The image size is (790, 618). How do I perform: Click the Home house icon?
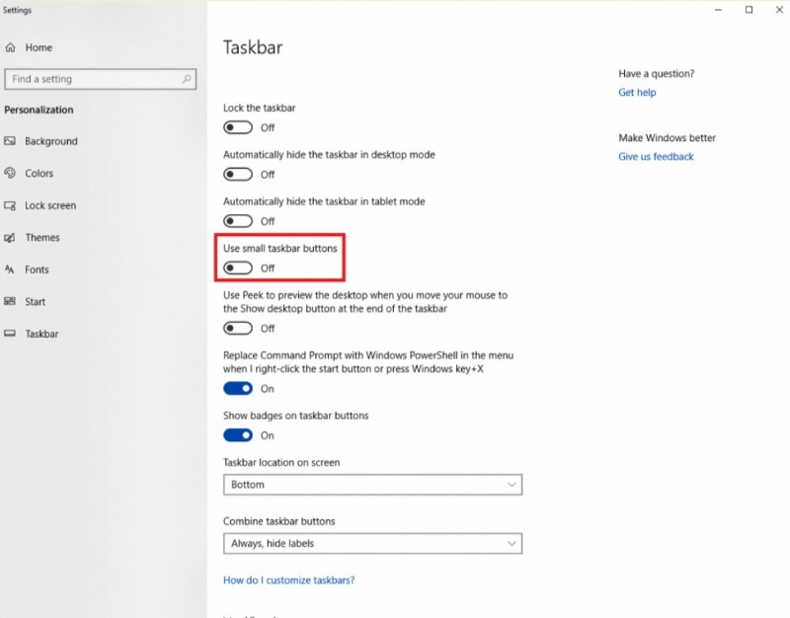10,47
